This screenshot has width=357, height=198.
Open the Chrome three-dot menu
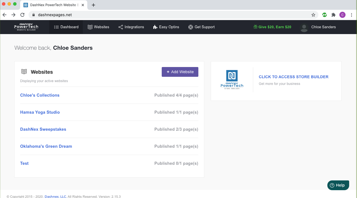352,15
